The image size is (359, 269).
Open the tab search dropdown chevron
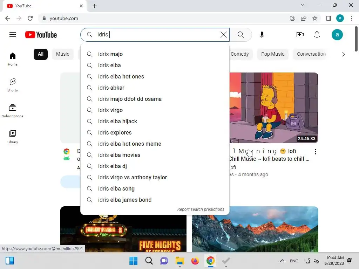[x=303, y=5]
